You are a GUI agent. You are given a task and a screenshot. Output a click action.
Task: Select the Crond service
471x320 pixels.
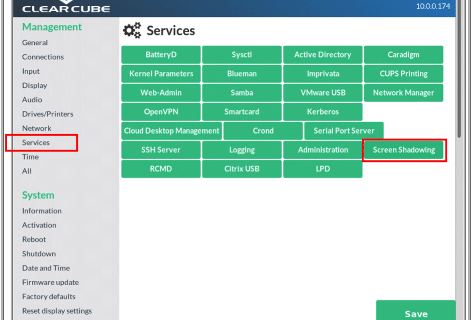coord(263,131)
